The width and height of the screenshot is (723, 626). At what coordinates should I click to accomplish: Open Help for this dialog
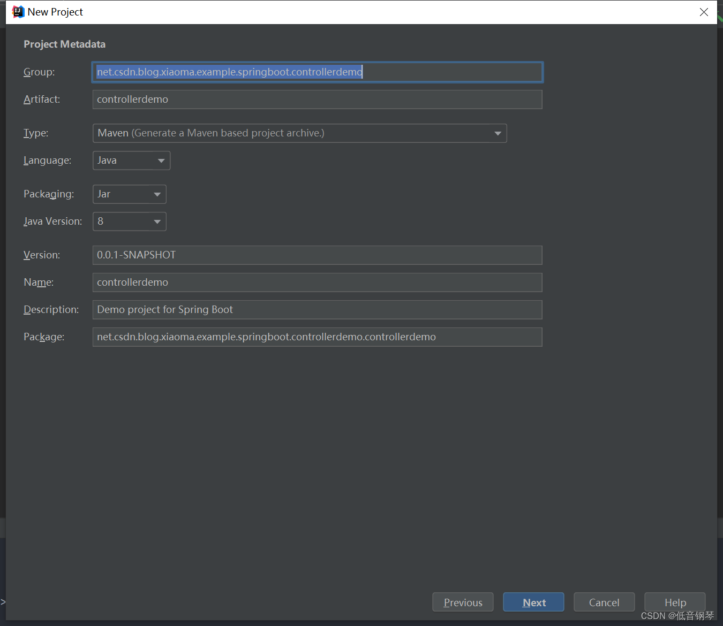(675, 602)
